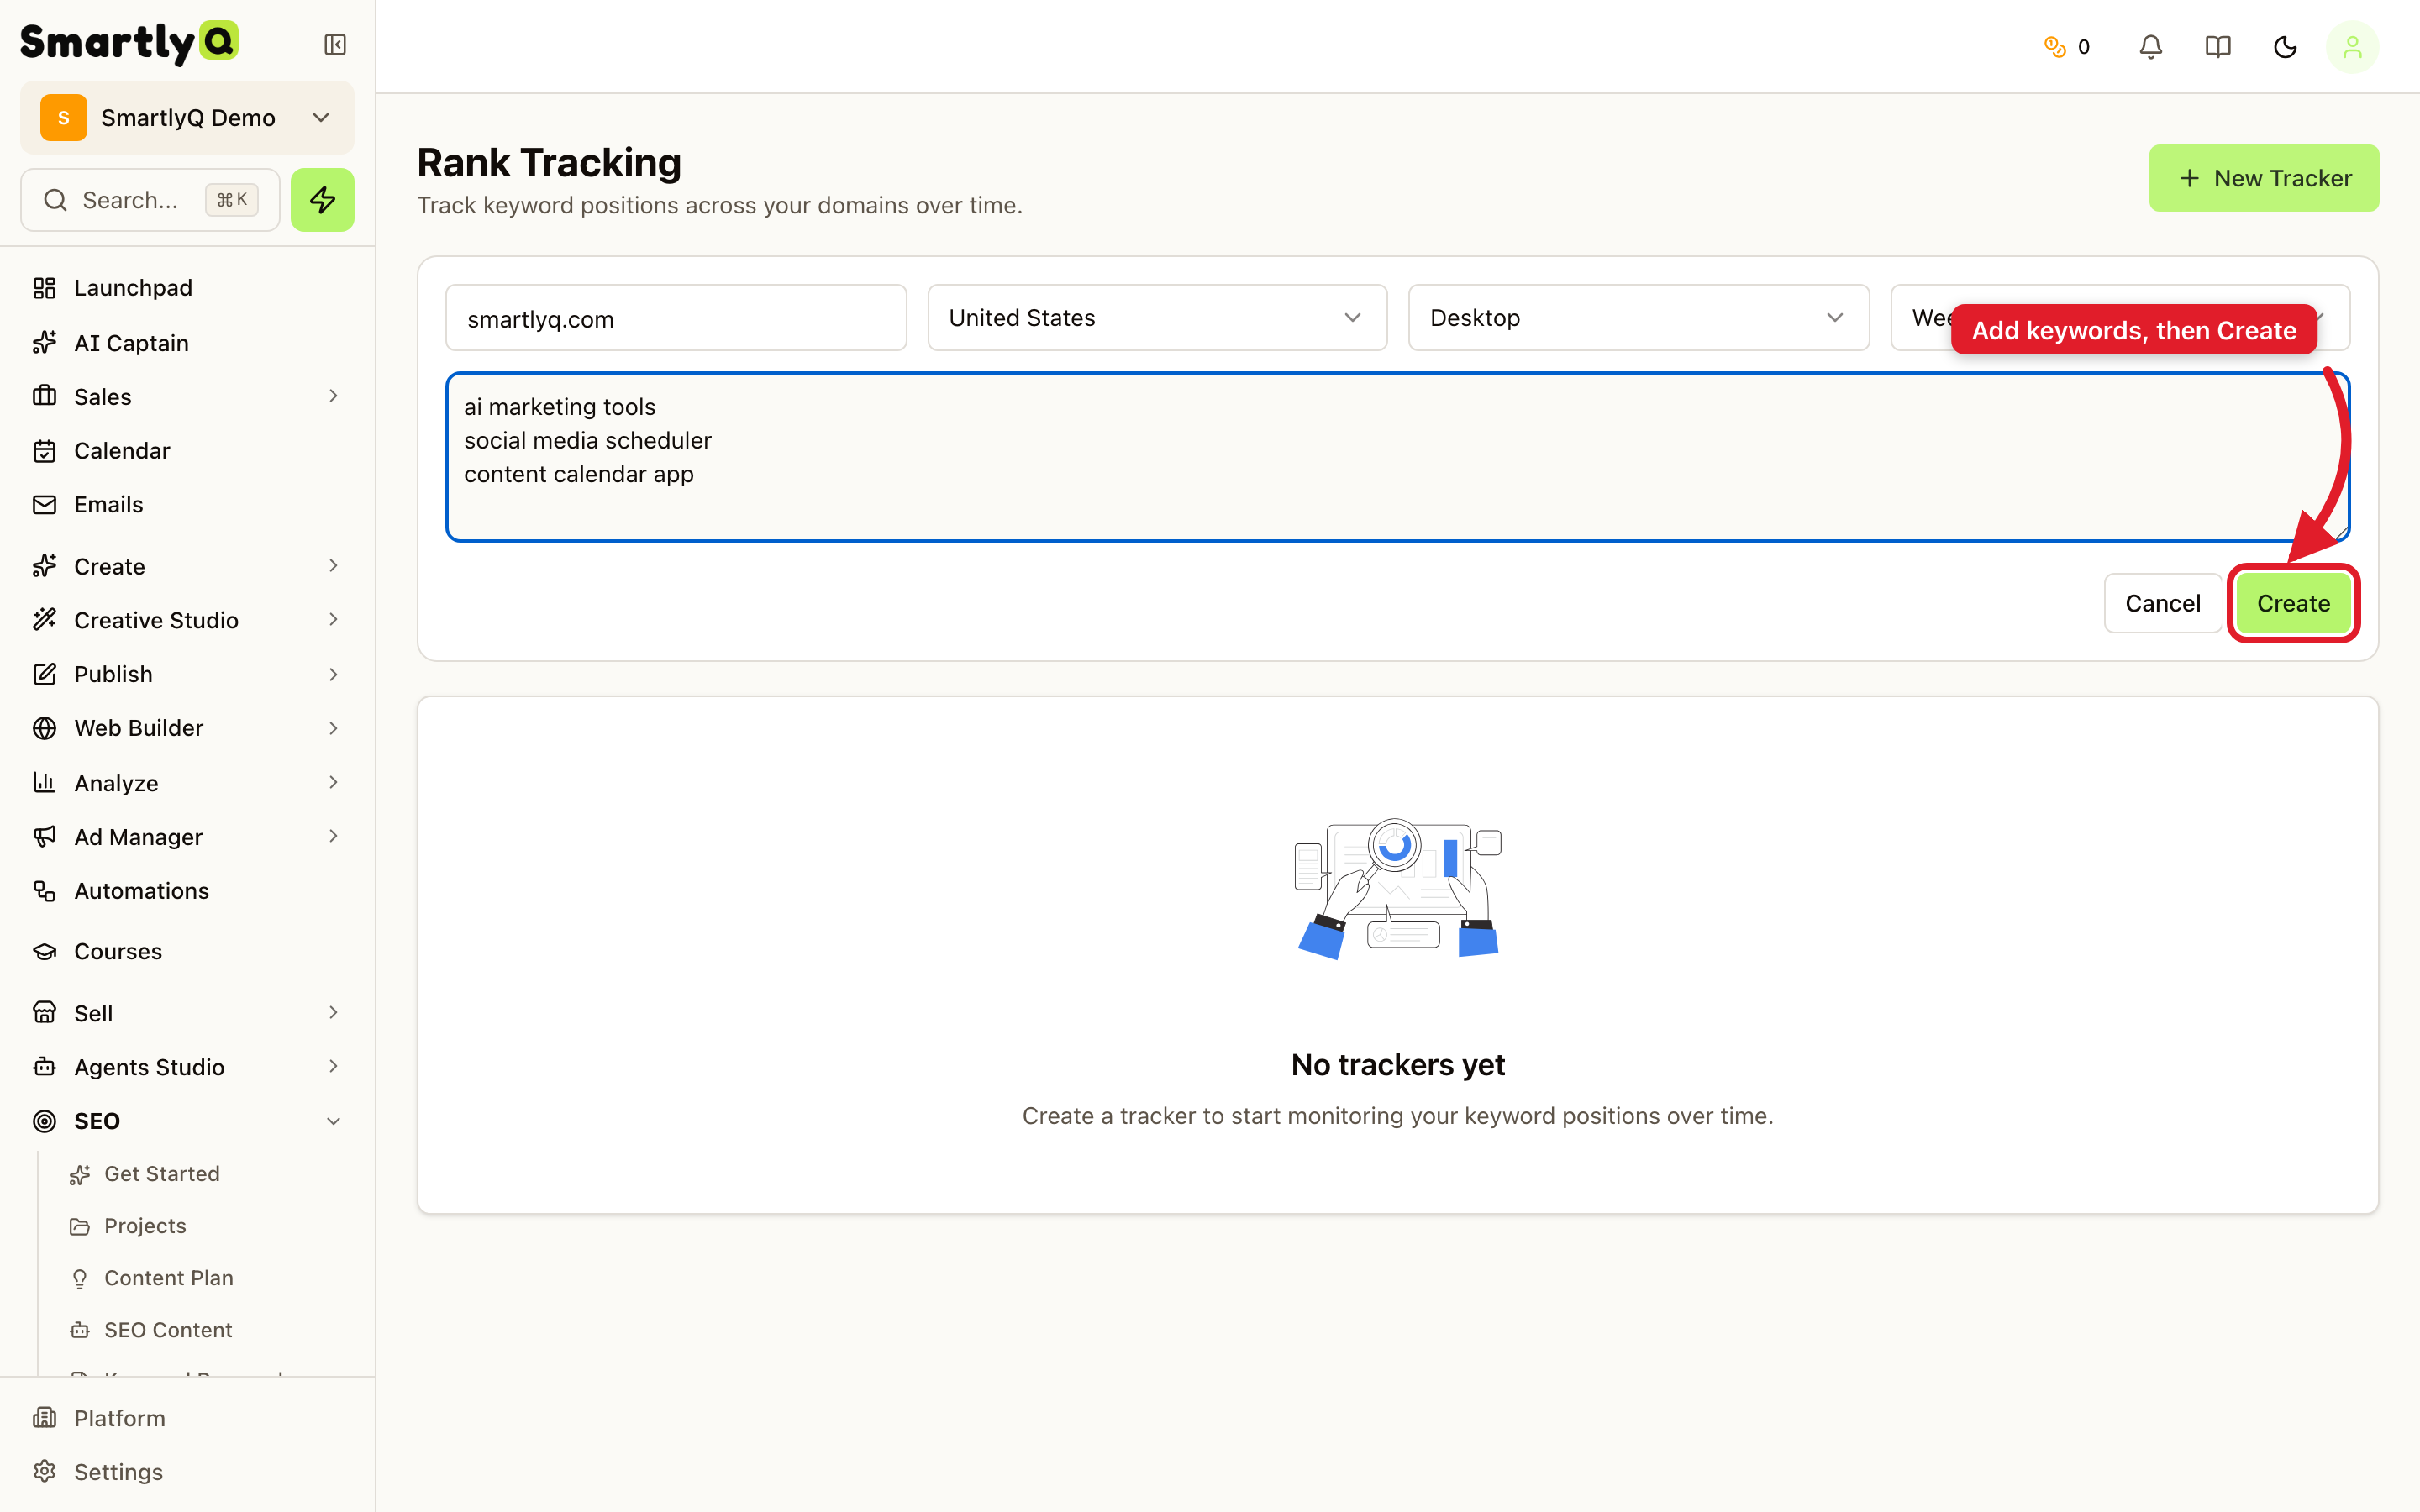2420x1512 pixels.
Task: Open SEO Content item
Action: (167, 1330)
